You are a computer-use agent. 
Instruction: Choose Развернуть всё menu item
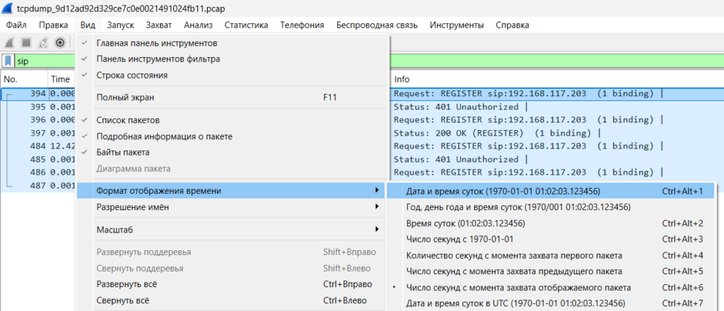232,284
